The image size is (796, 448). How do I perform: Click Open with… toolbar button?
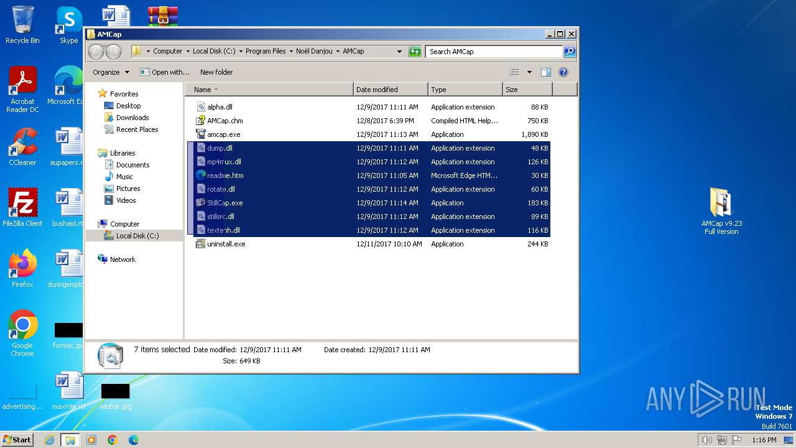tap(165, 72)
